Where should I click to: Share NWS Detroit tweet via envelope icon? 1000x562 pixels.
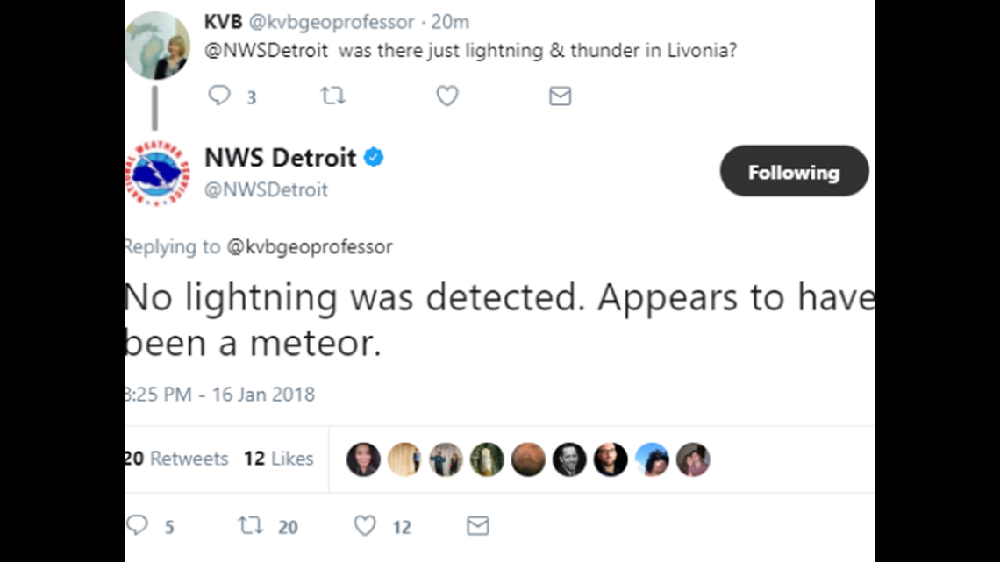[x=477, y=525]
